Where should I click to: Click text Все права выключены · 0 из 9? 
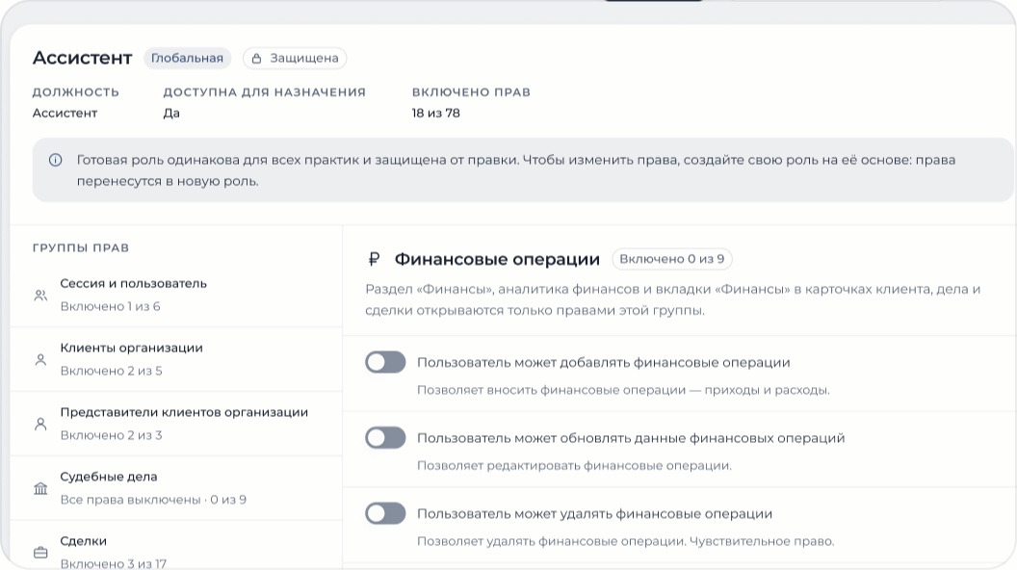point(153,500)
